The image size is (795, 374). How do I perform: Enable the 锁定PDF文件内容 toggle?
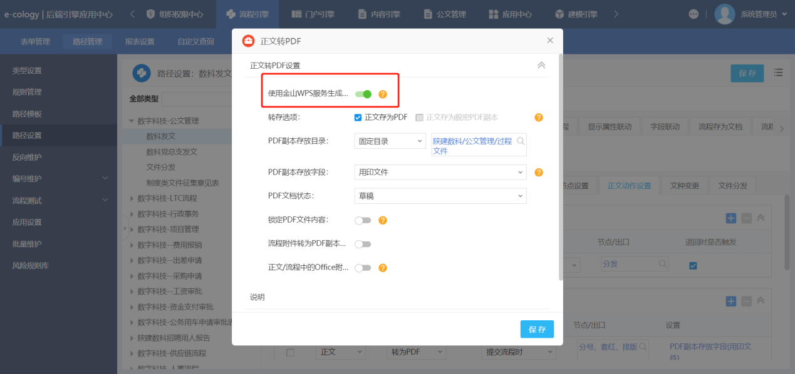point(363,220)
